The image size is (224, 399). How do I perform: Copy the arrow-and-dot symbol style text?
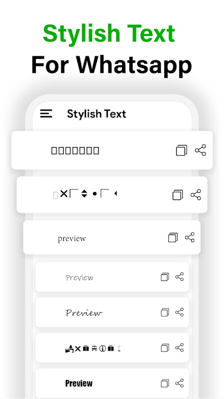(x=178, y=195)
